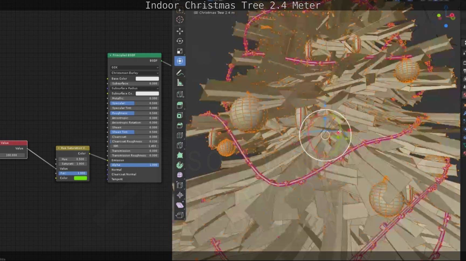Select the Inset Faces tool
Viewport: 466px width, 261px height.
[180, 115]
